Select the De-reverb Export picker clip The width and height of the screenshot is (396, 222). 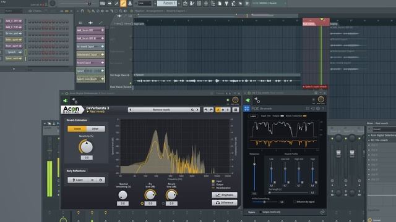coord(90,46)
